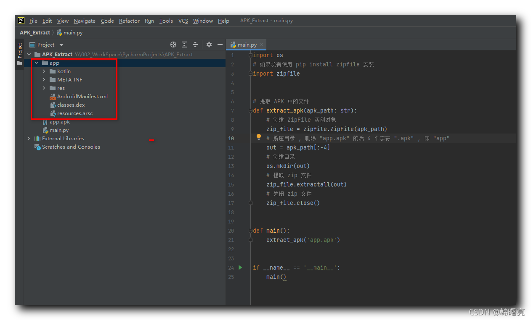Expand the kotlin folder
Viewport: 531px width, 320px height.
coord(44,71)
